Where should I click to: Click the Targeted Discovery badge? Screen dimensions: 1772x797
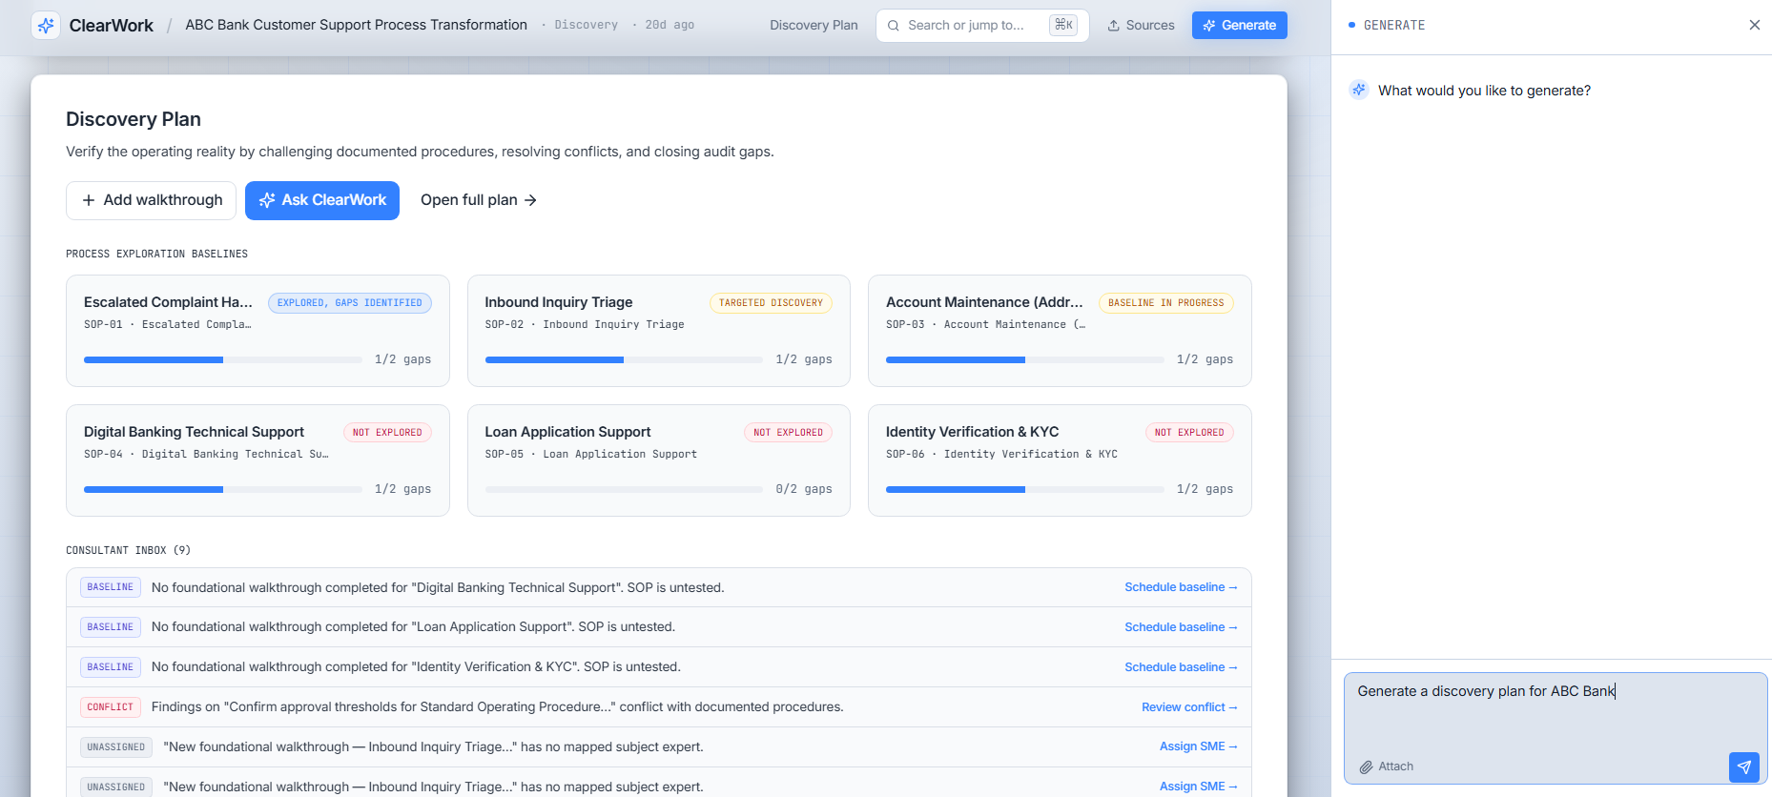[771, 303]
